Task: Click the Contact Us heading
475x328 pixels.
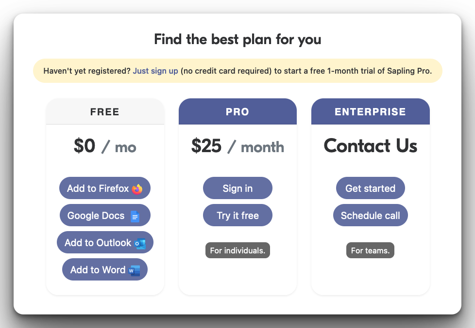Action: pos(370,146)
